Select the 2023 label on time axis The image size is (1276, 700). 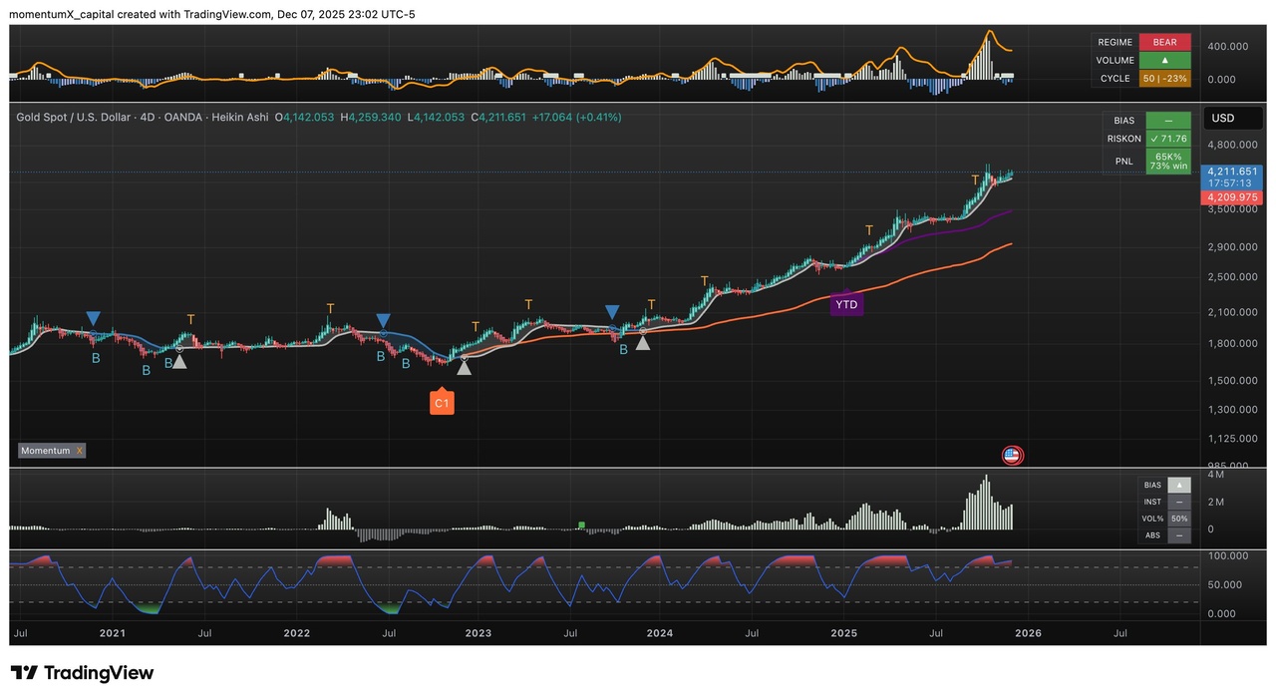coord(478,633)
